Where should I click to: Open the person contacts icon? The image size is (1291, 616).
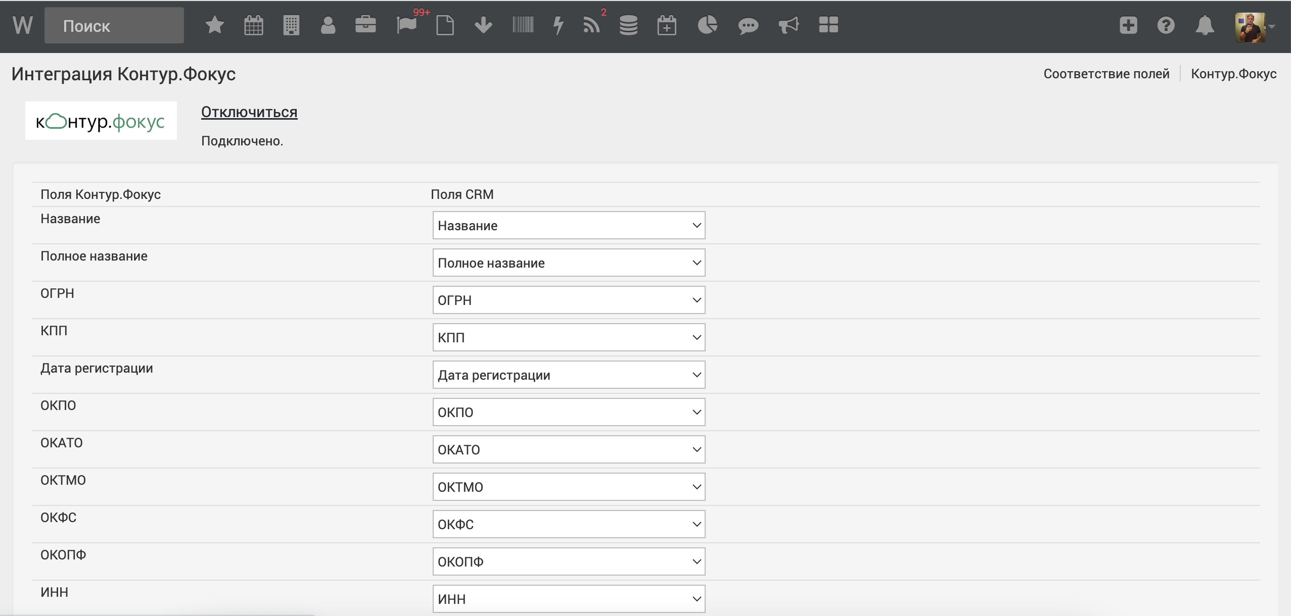point(328,25)
